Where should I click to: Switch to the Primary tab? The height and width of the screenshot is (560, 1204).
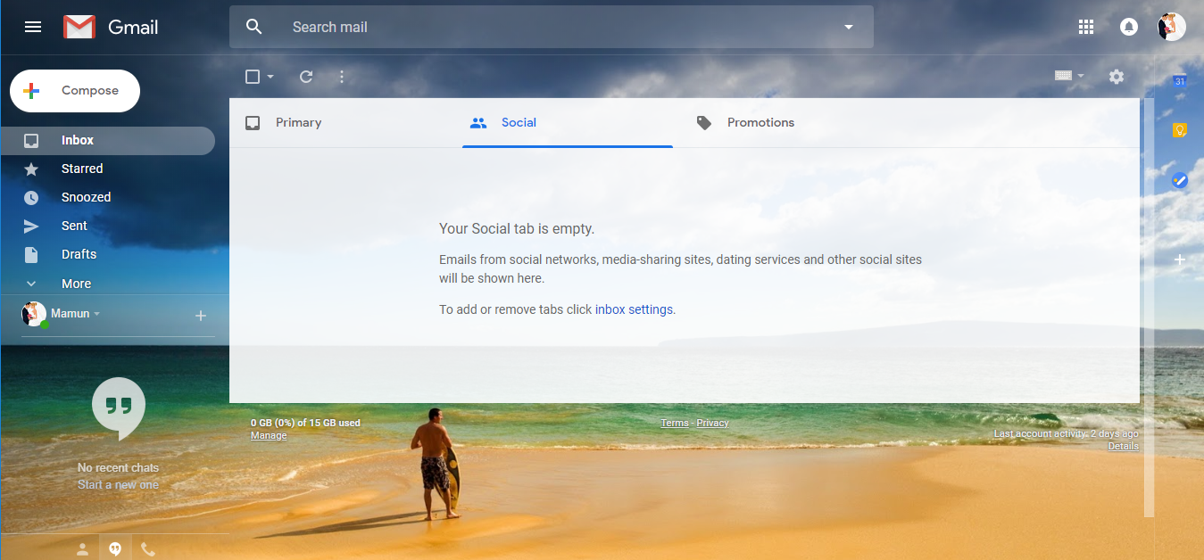297,122
